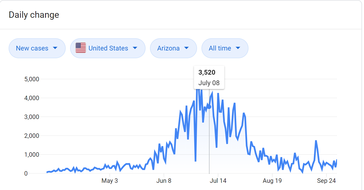Click the United States flag icon
This screenshot has height=190, width=364.
tap(81, 48)
